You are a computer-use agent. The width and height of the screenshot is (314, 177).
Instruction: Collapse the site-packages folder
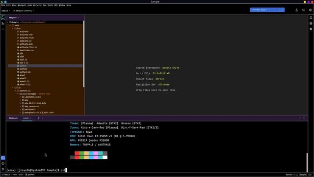pyautogui.click(x=18, y=94)
